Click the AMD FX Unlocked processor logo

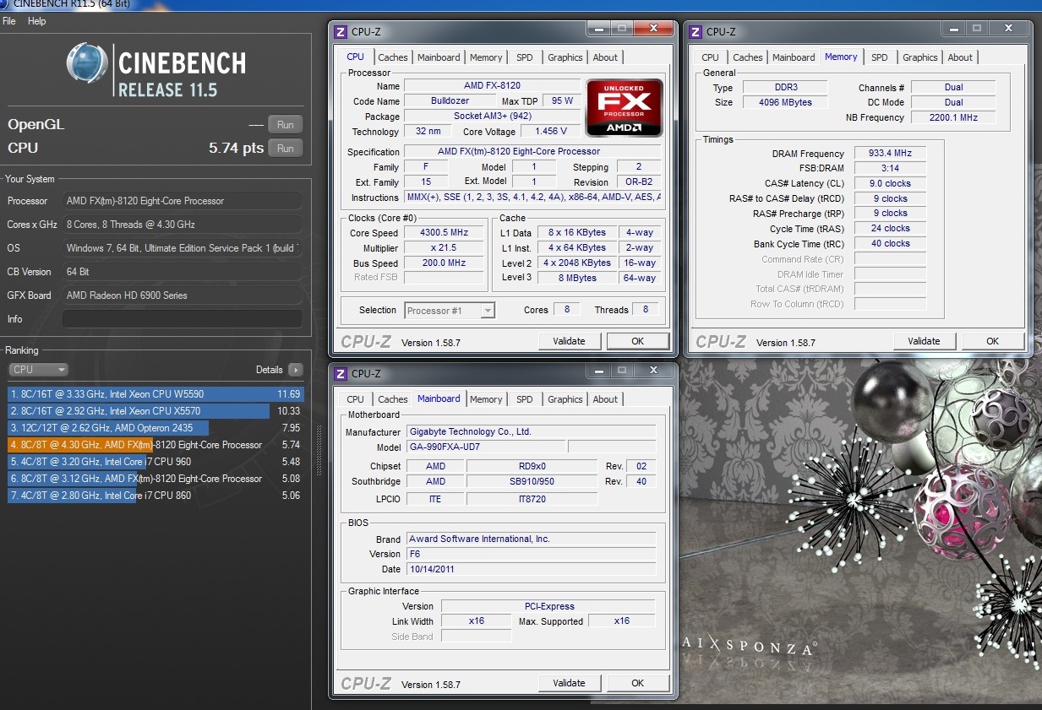[x=624, y=108]
